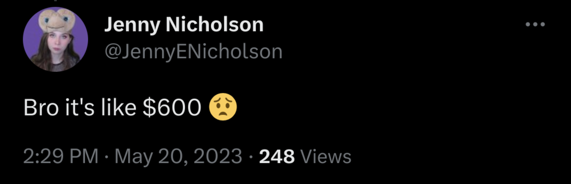Open the three-dot more options menu
Viewport: 571px width, 184px height.
535,24
